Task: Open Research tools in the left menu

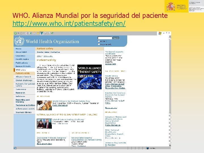Action: pos(23,66)
